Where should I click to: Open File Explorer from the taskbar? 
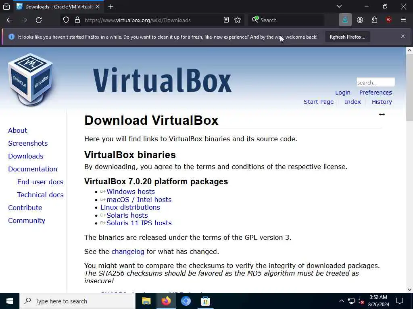pos(146,301)
